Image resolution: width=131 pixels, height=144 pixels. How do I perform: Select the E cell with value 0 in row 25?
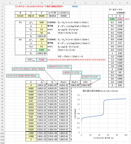(x=31, y=85)
